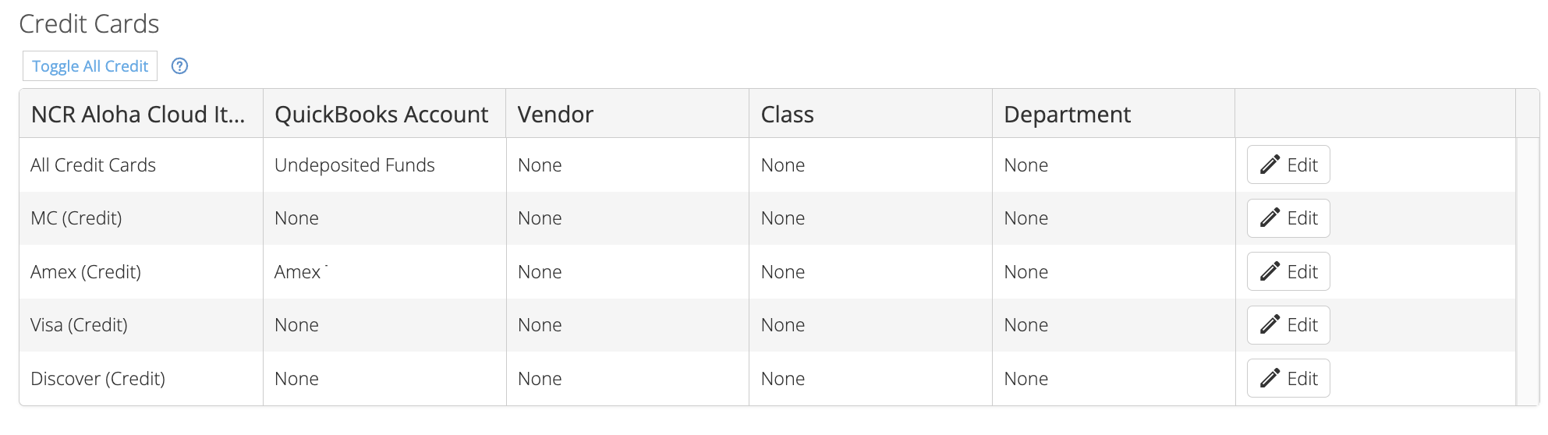Image resolution: width=1548 pixels, height=435 pixels.
Task: Click pencil icon in Discover row
Action: [x=1270, y=378]
